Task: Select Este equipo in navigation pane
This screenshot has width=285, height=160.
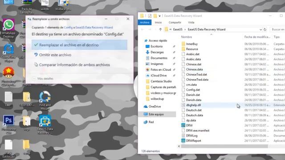Action: [x=156, y=114]
